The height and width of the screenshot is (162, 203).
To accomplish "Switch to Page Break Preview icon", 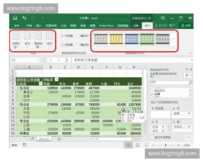I will click(x=146, y=145).
